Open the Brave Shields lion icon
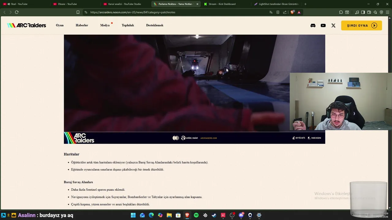The width and height of the screenshot is (392, 220). [x=292, y=12]
